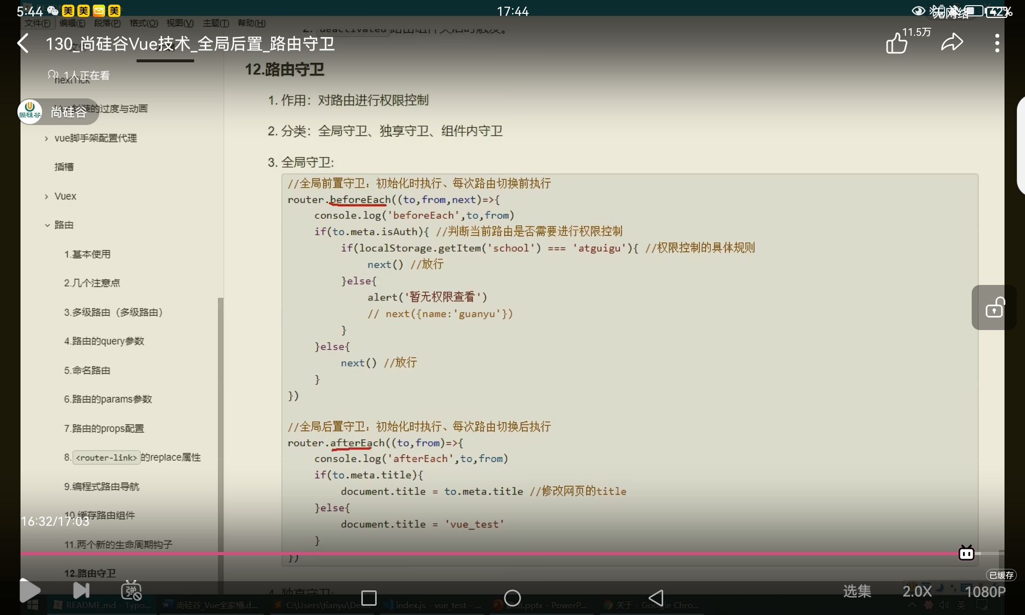Viewport: 1025px width, 615px height.
Task: Skip to the next video
Action: pyautogui.click(x=81, y=591)
